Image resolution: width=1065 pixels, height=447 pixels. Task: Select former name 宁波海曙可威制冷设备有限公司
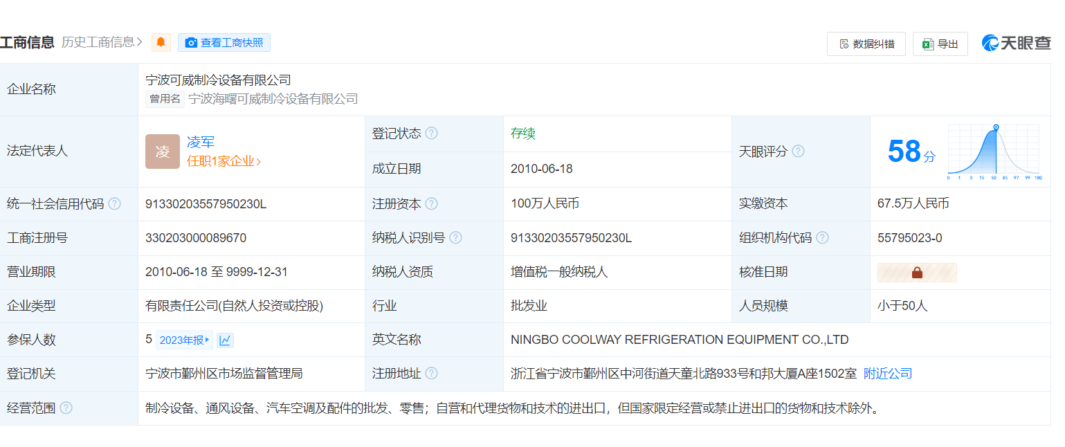coord(273,99)
